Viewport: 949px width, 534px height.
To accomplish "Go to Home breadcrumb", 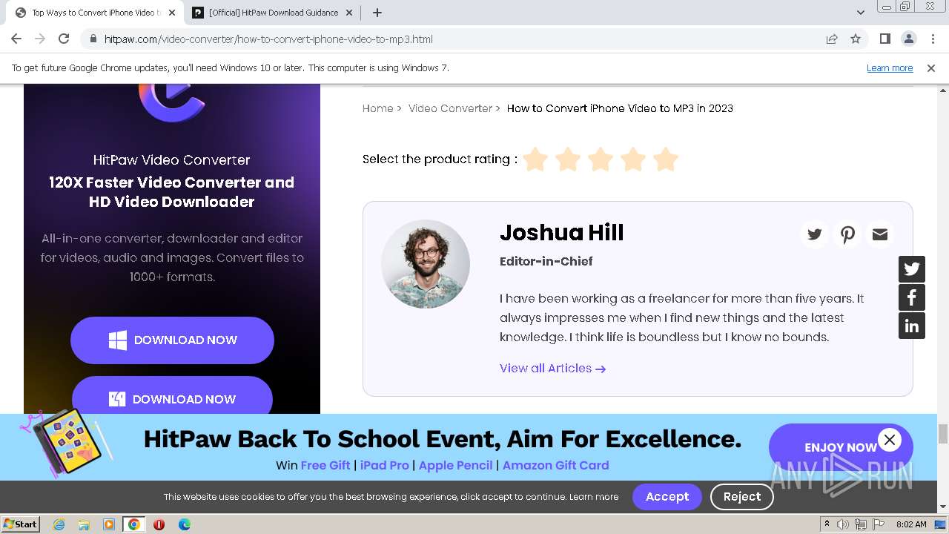I will point(377,108).
